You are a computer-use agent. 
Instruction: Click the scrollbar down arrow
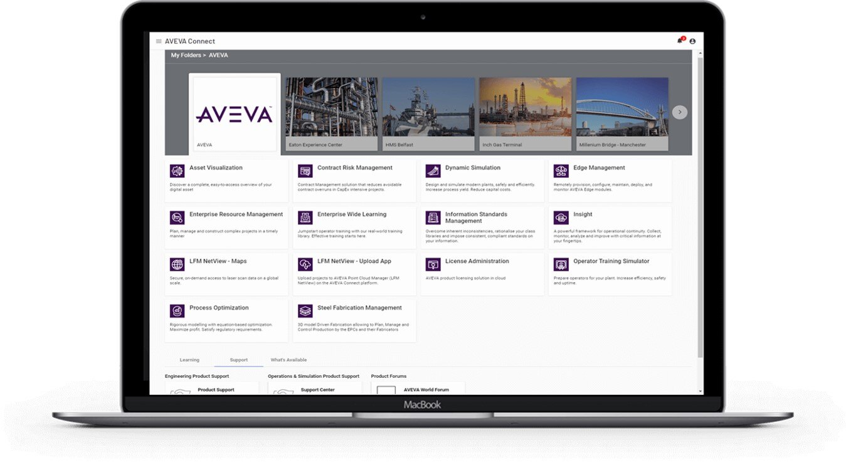click(x=701, y=392)
